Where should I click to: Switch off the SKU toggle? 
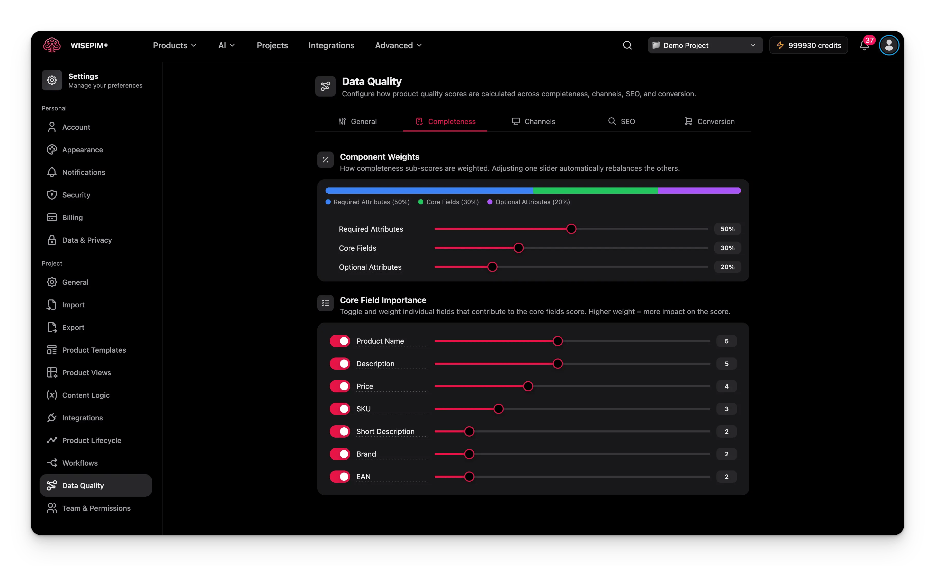click(340, 409)
